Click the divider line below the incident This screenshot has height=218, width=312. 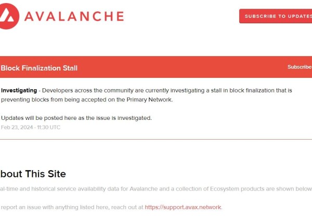[156, 139]
